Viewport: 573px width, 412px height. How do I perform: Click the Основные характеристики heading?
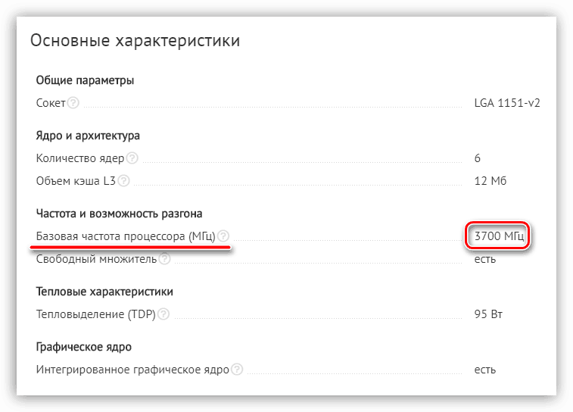click(x=135, y=41)
